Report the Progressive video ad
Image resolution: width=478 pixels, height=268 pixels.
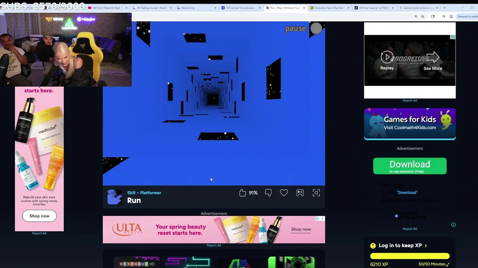pos(410,100)
